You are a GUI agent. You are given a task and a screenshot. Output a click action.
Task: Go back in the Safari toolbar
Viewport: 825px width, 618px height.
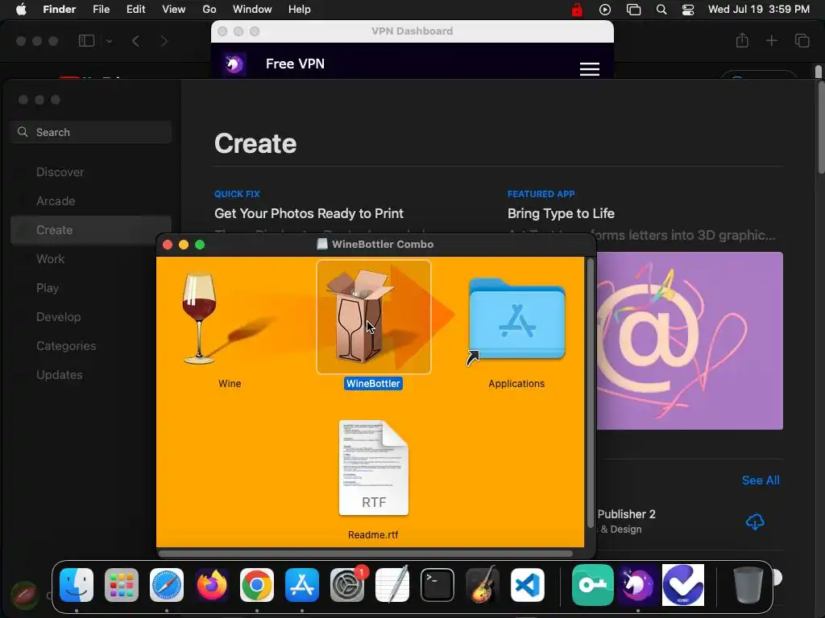(x=135, y=41)
